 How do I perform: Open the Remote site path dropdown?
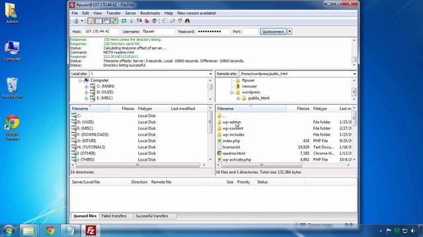click(x=354, y=74)
